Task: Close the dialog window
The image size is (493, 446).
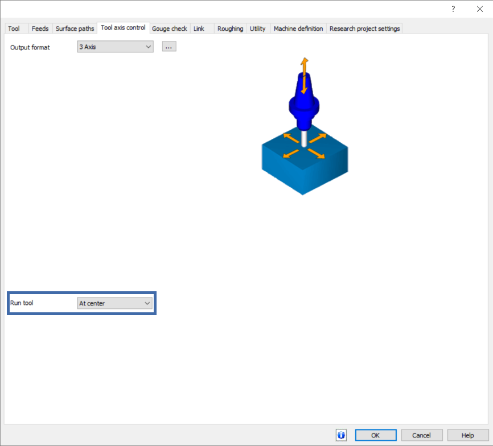Action: (x=479, y=9)
